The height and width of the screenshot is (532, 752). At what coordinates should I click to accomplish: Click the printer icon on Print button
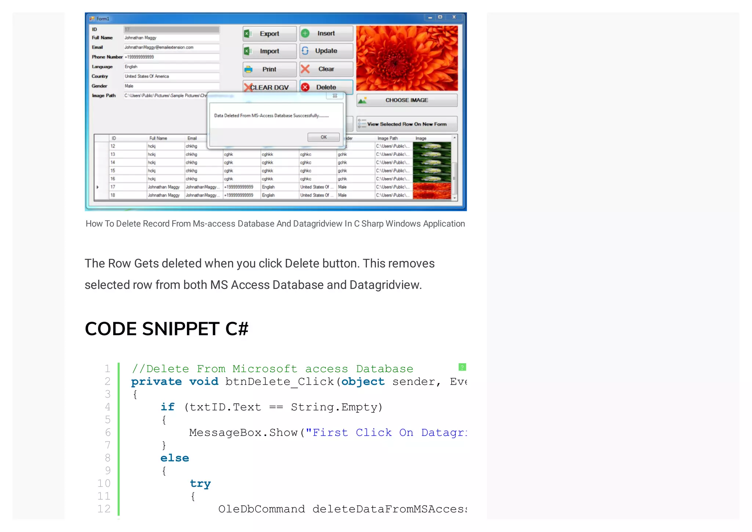pyautogui.click(x=249, y=69)
